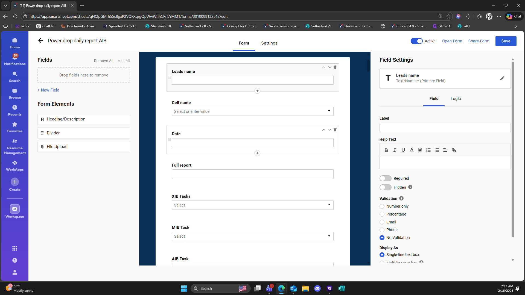Open font color picker in Help Text toolbar
525x295 pixels.
click(412, 150)
